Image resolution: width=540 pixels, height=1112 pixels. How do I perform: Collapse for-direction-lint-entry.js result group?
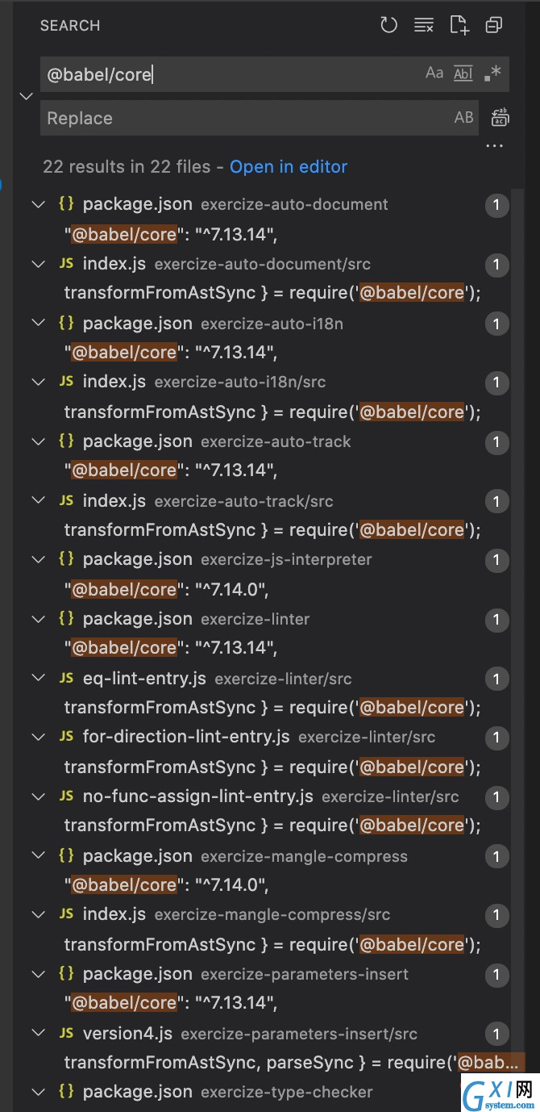pos(38,737)
